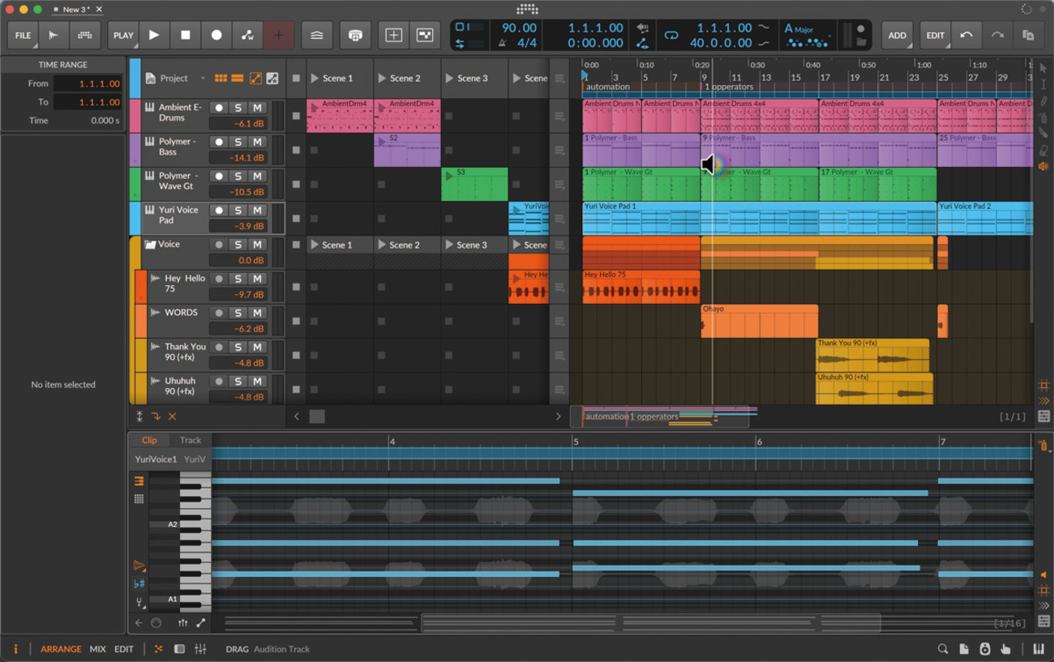Screen dimensions: 1054x662
Task: Click the Stop transport button
Action: click(185, 36)
